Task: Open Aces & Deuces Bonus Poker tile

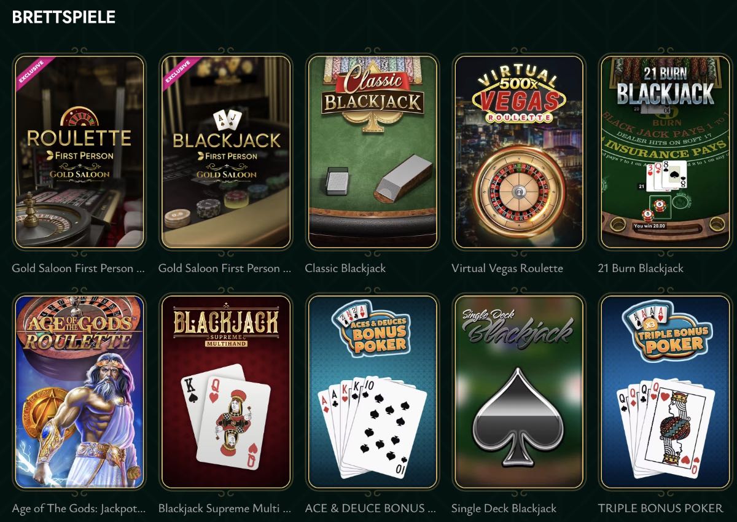Action: click(372, 392)
